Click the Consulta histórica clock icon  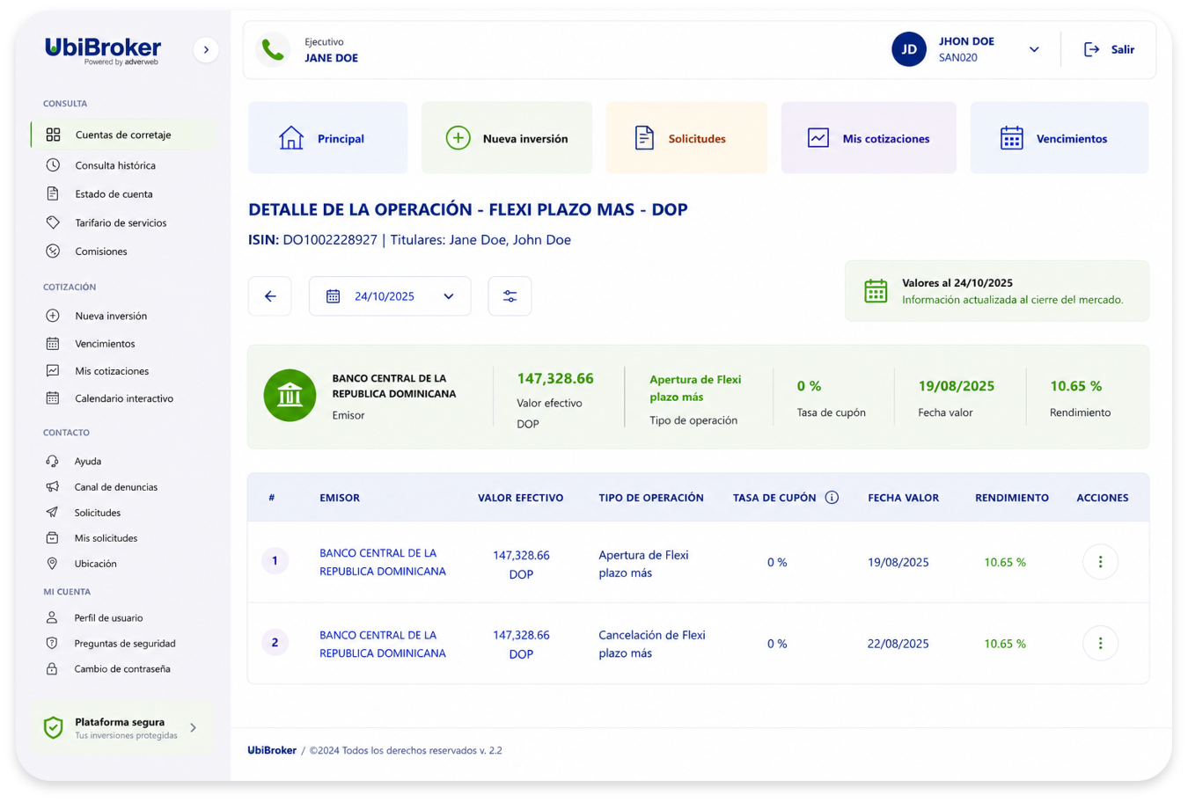coord(53,165)
